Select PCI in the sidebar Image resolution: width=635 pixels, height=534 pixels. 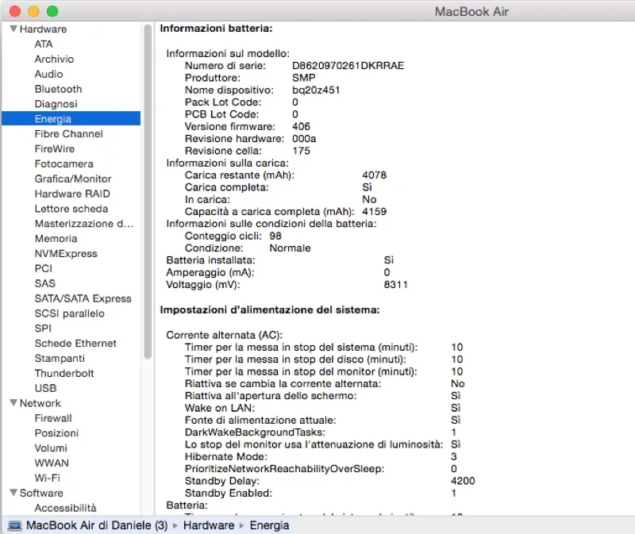44,269
